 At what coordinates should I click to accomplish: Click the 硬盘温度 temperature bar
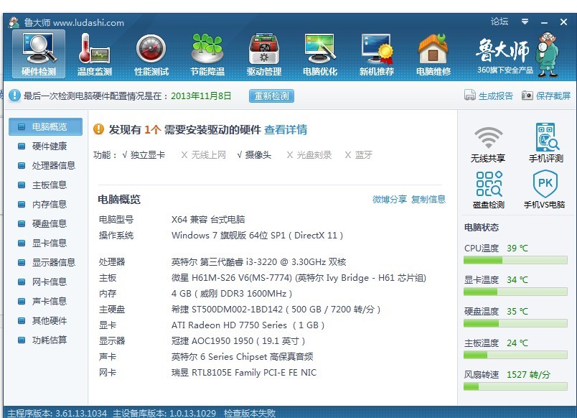(x=515, y=324)
